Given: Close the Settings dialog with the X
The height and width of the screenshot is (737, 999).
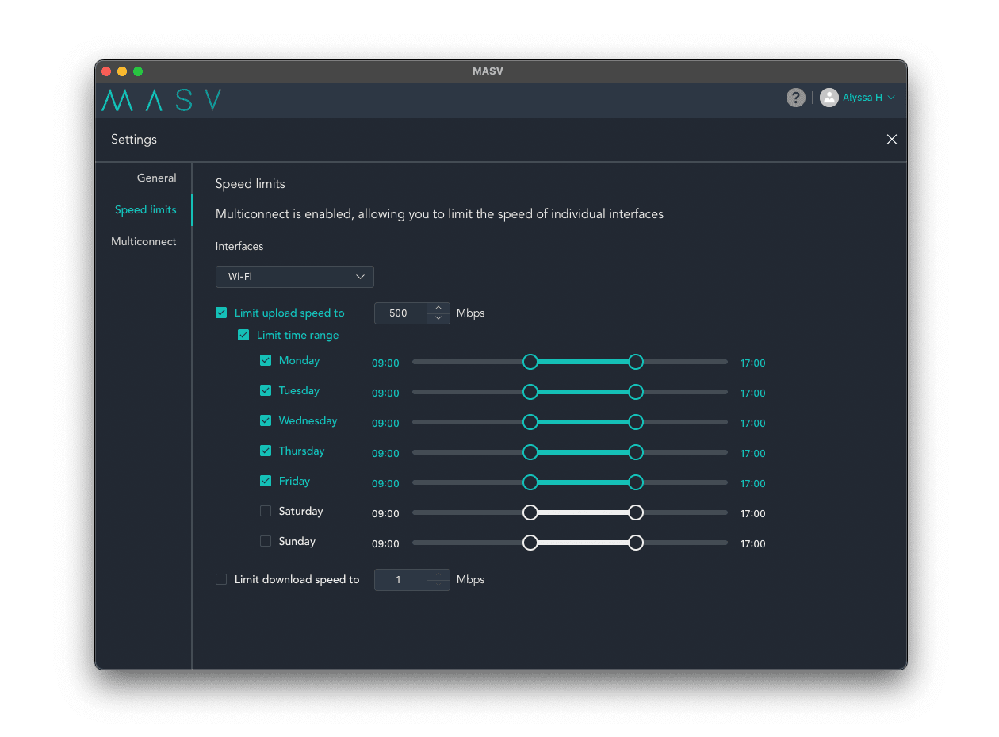Looking at the screenshot, I should tap(891, 139).
